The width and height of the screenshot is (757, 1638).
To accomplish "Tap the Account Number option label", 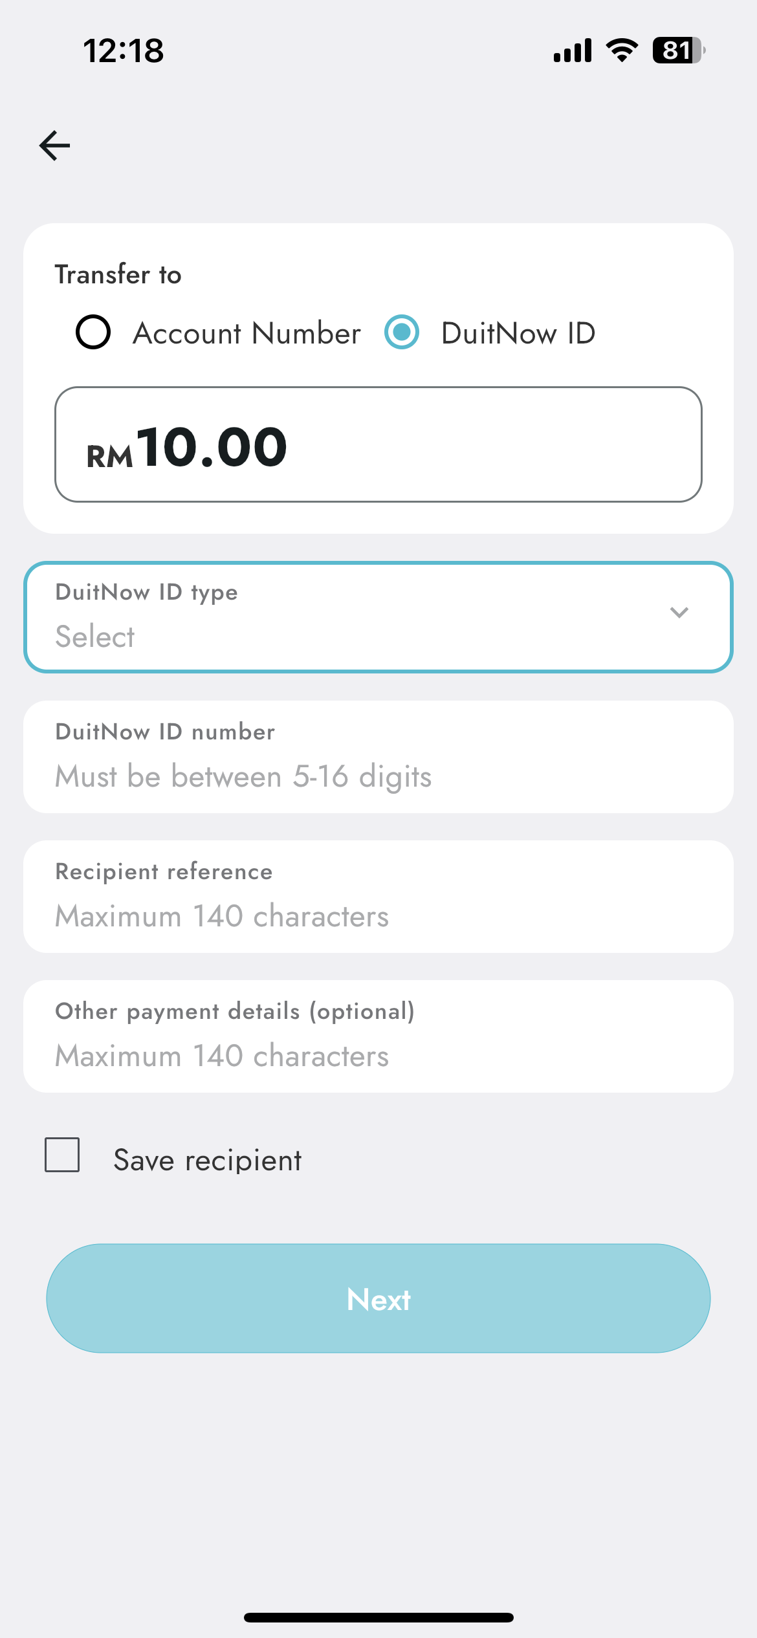I will tap(247, 334).
